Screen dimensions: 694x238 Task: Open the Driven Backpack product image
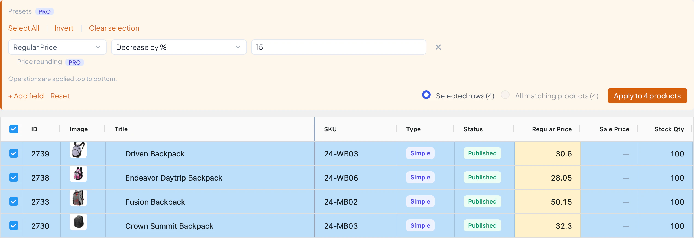(78, 150)
